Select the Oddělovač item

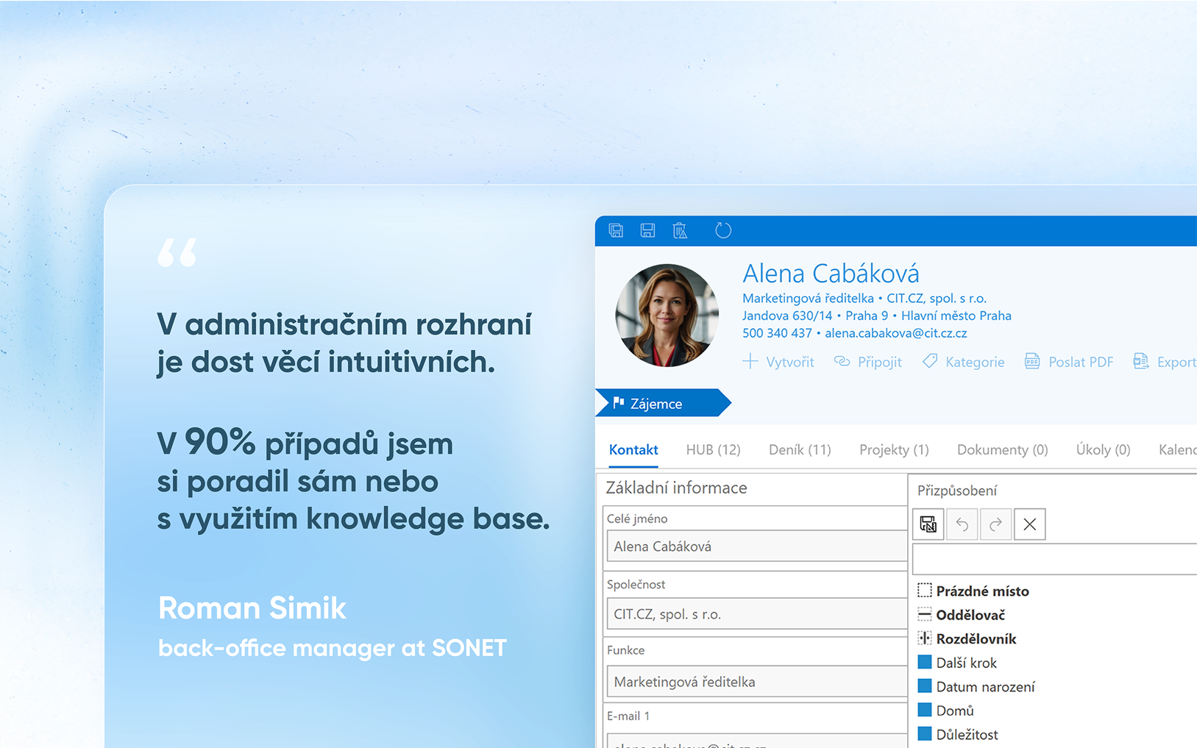(962, 615)
